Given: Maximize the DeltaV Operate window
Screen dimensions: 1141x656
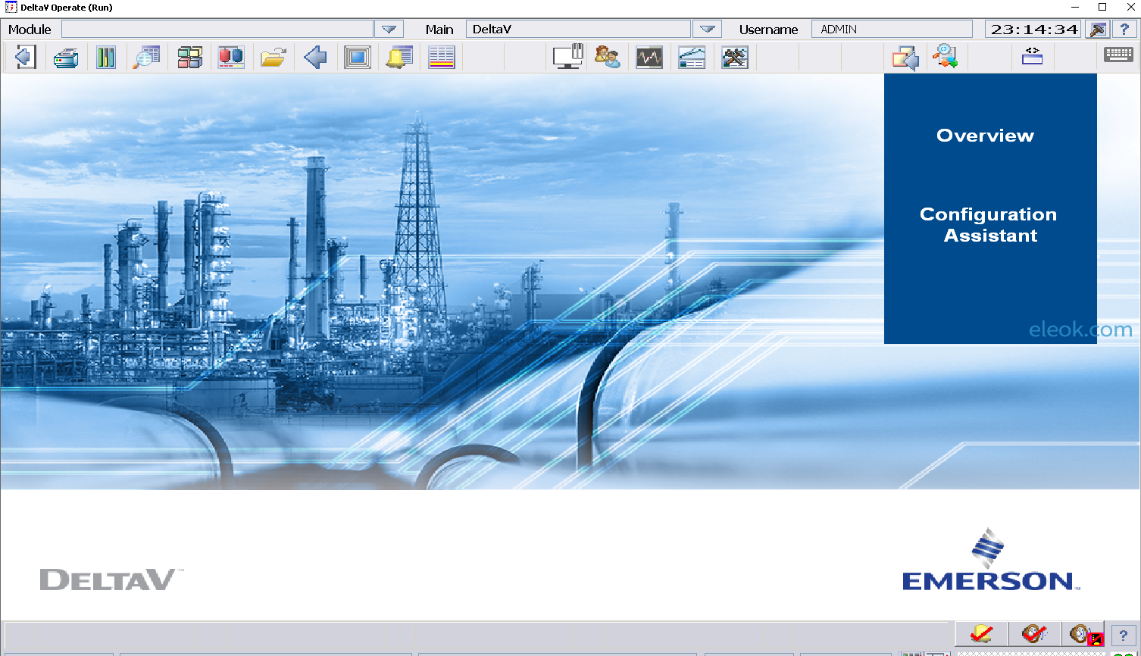Looking at the screenshot, I should coord(1102,8).
